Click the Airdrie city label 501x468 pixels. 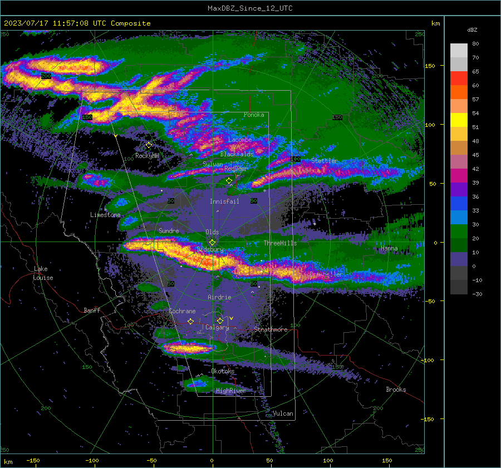click(219, 297)
